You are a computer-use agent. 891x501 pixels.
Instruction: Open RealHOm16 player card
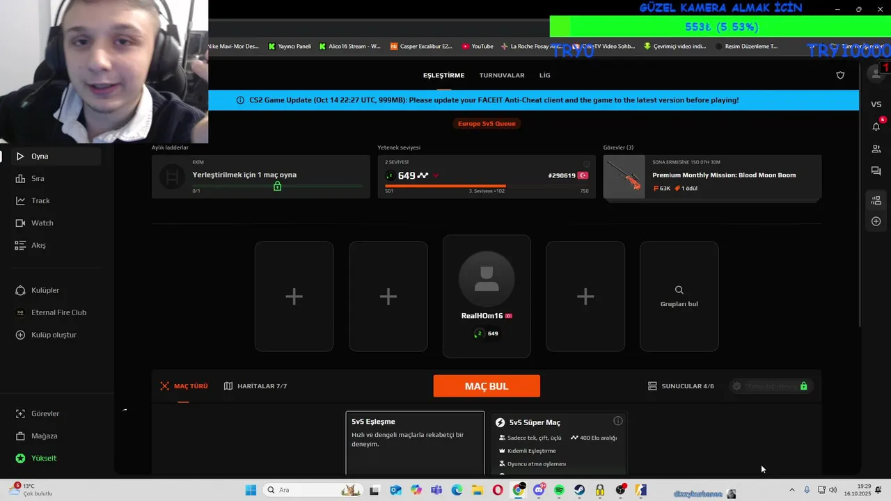(x=487, y=296)
